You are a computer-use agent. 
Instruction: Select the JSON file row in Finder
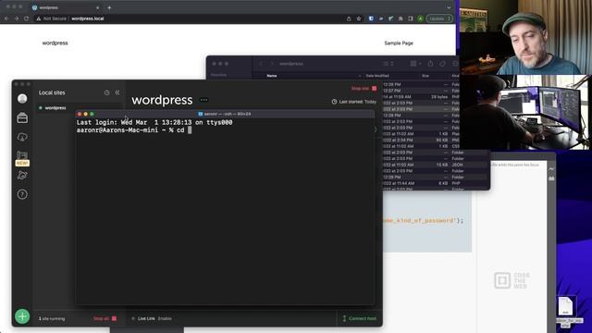click(x=436, y=165)
